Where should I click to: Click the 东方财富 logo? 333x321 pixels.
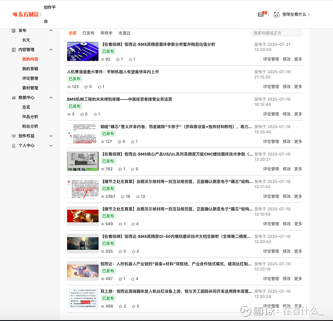(x=25, y=14)
